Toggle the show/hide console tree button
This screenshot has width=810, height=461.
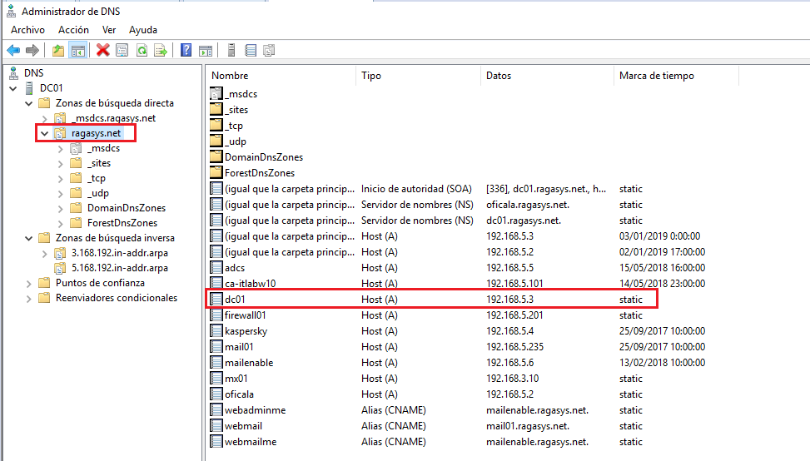(x=78, y=51)
